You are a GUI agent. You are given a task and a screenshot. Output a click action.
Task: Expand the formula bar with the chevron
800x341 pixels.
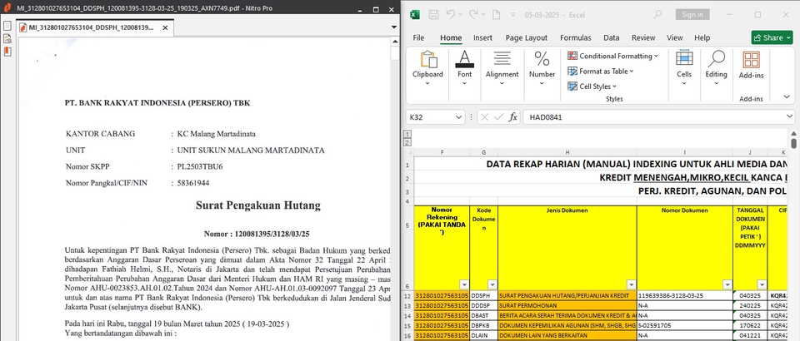[x=790, y=117]
